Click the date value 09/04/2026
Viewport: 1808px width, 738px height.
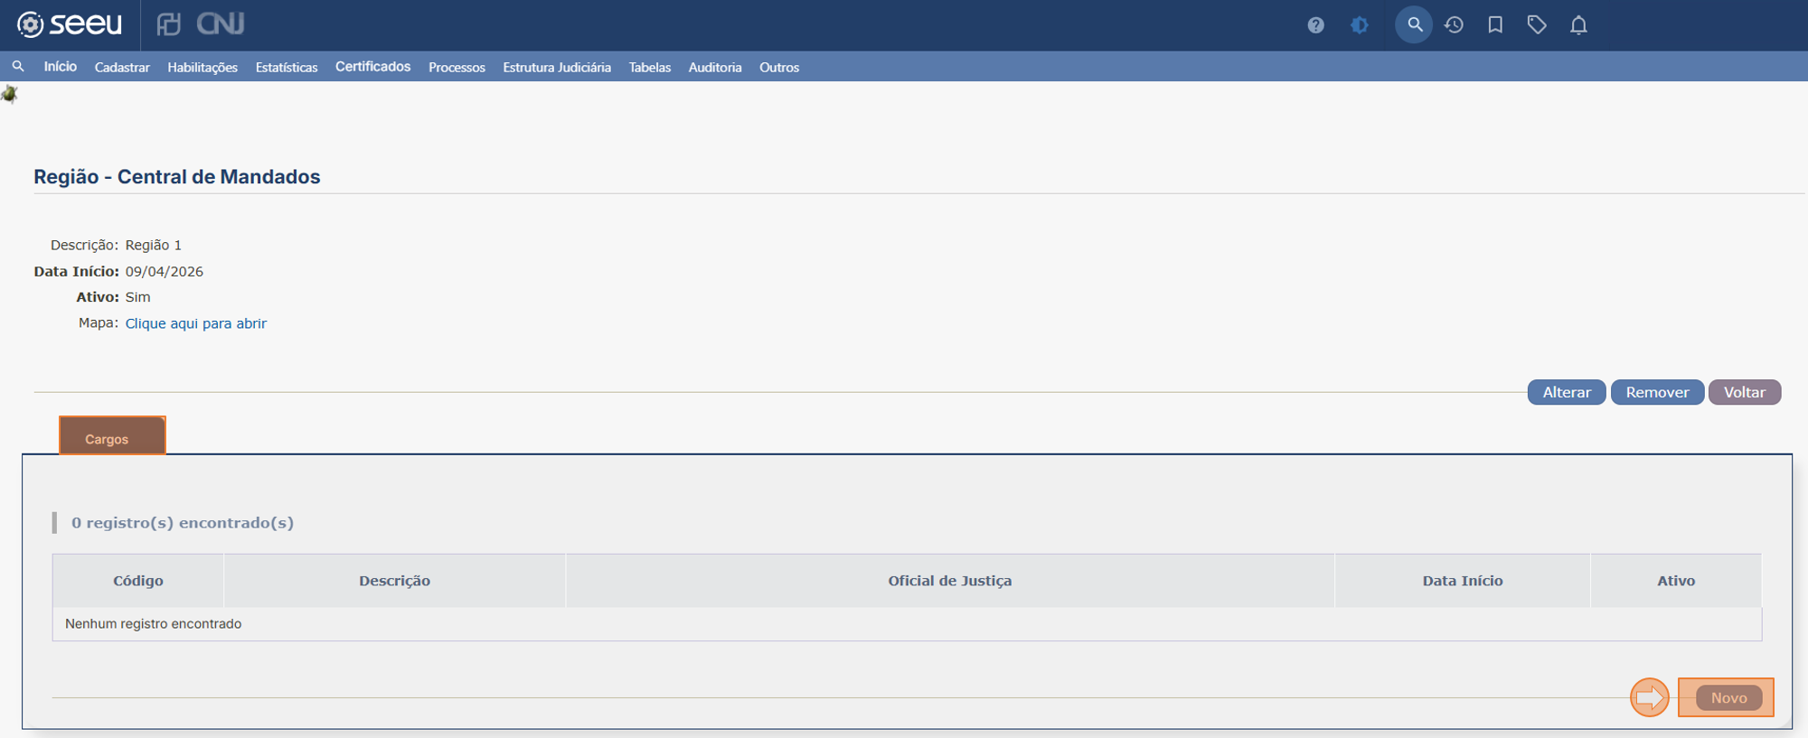[165, 272]
